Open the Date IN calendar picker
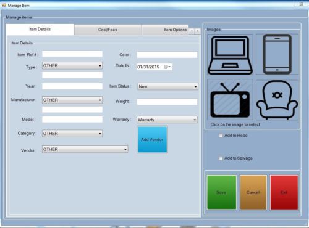309x228 pixels. (167, 67)
